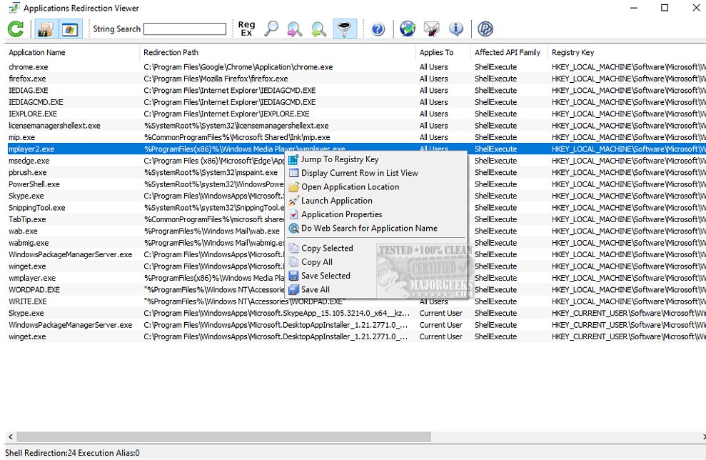Click the find previous green arrow icon
The height and width of the screenshot is (460, 706).
pyautogui.click(x=319, y=29)
